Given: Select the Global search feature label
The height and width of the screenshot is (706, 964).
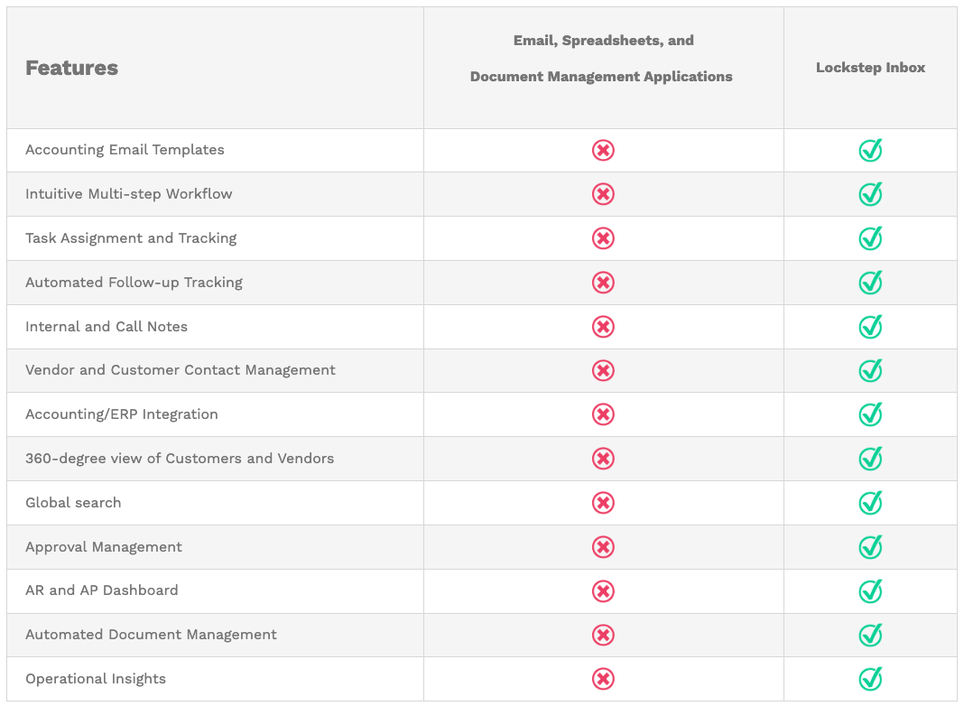Looking at the screenshot, I should tap(73, 503).
